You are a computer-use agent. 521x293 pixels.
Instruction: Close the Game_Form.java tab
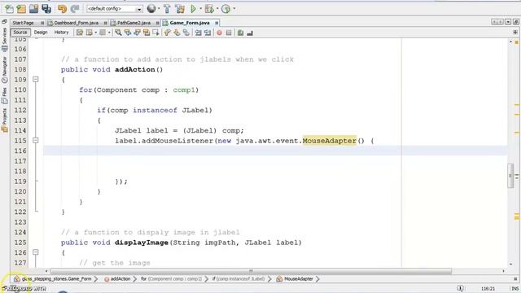pyautogui.click(x=217, y=23)
